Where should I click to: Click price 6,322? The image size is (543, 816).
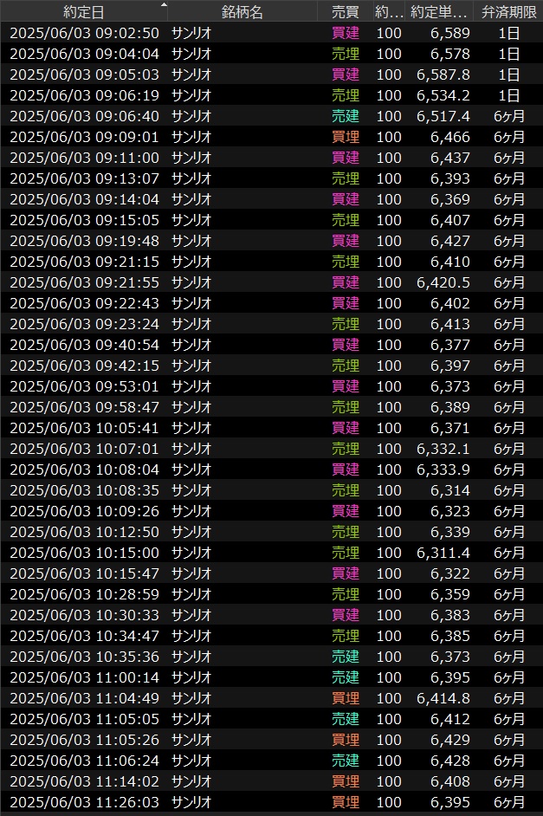[x=449, y=574]
